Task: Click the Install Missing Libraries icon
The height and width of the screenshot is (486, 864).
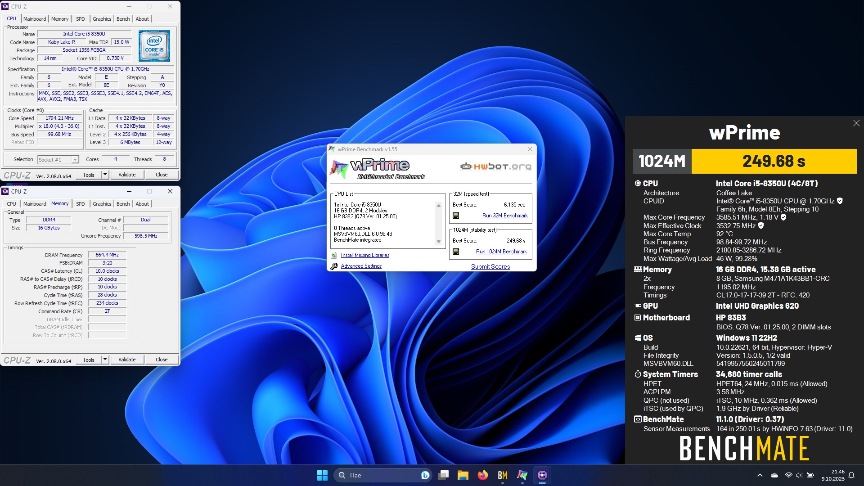Action: (x=334, y=255)
